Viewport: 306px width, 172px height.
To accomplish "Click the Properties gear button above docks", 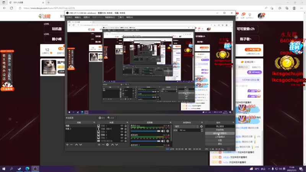I will pyautogui.click(x=102, y=118).
